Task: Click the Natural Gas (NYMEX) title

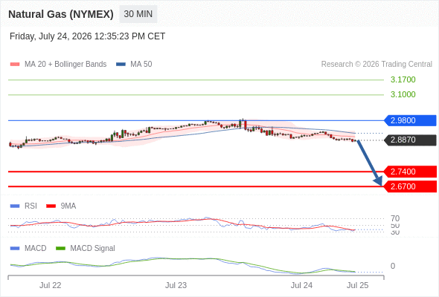Action: tap(61, 14)
